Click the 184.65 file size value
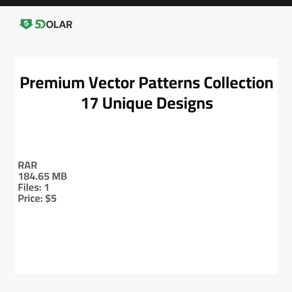 coord(33,176)
